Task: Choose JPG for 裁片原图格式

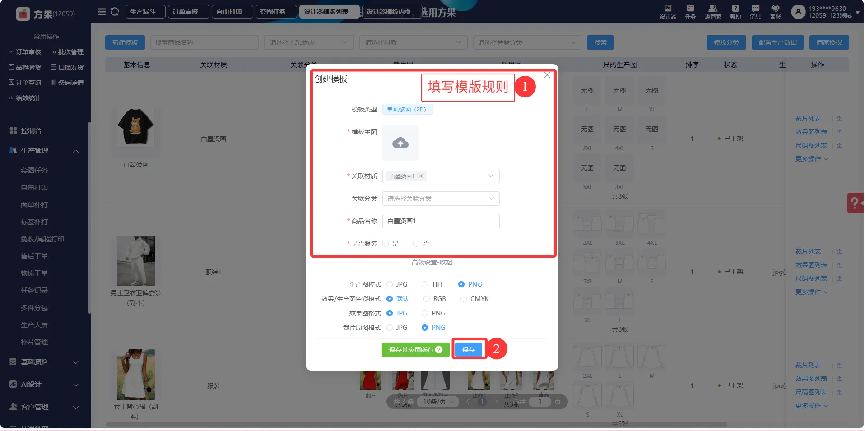Action: 390,328
